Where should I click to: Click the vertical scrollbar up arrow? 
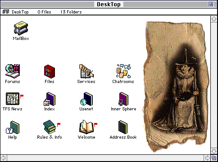click(214, 19)
